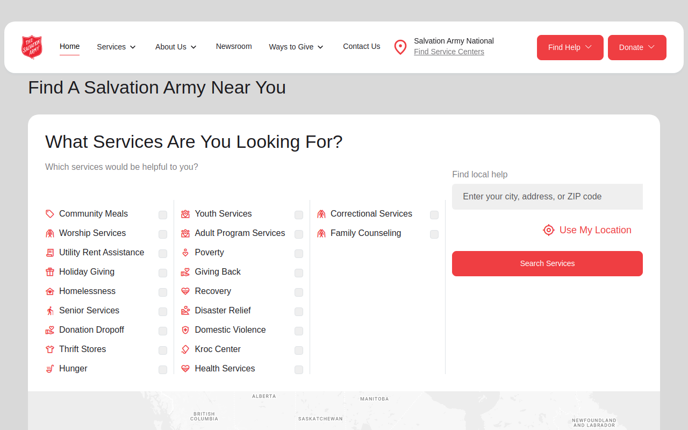Click the Utility Rent Assistance icon
Image resolution: width=688 pixels, height=430 pixels.
click(50, 253)
